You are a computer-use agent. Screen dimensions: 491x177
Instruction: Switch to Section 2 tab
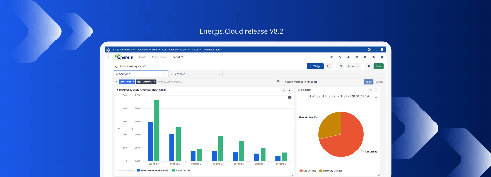[195, 74]
